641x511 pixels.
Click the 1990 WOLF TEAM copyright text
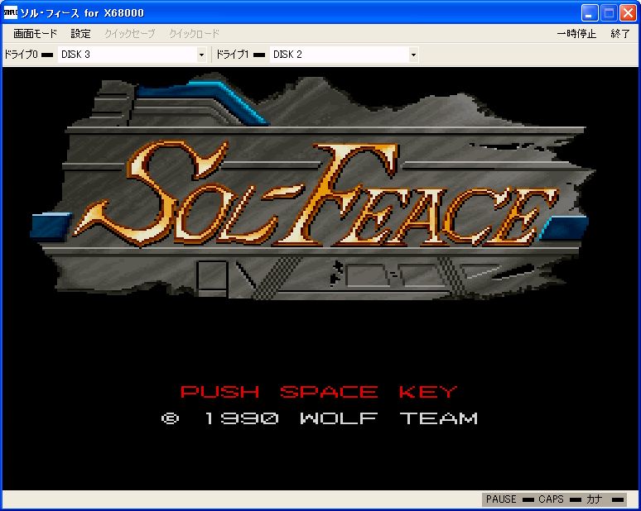pyautogui.click(x=320, y=418)
